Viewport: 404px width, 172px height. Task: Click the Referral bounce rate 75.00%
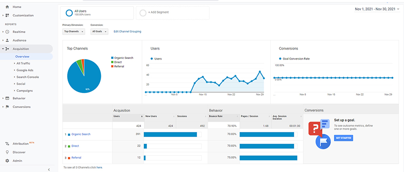point(232,157)
